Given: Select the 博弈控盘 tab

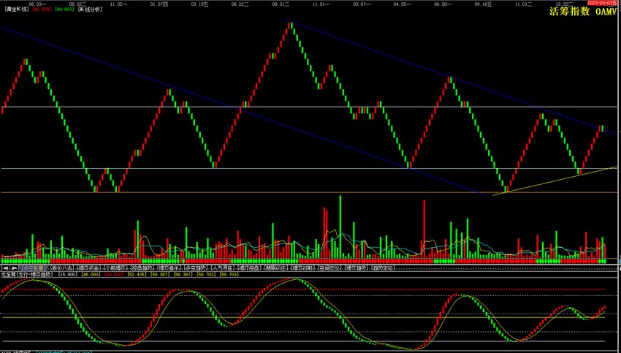Looking at the screenshot, I should (x=248, y=268).
